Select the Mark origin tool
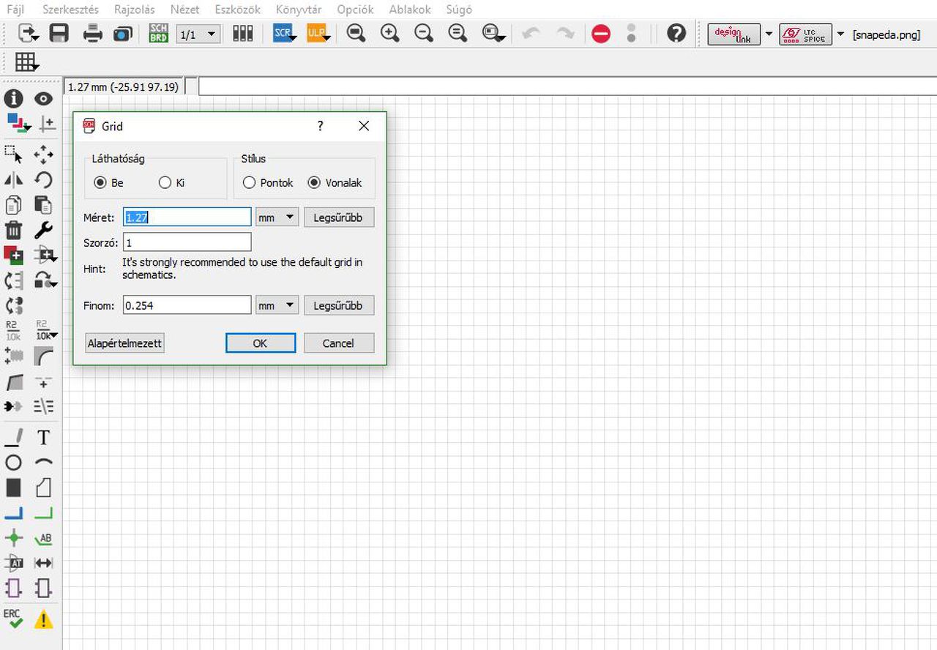 (46, 123)
